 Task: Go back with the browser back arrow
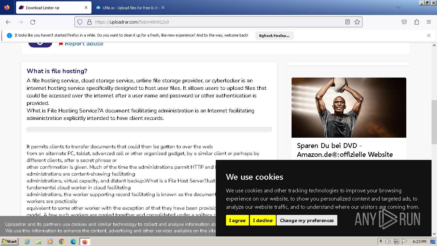(x=8, y=22)
